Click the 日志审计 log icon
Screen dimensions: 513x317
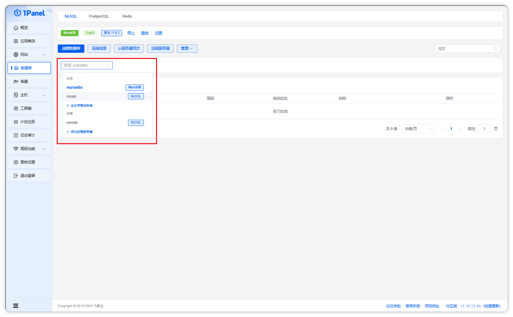pyautogui.click(x=16, y=135)
